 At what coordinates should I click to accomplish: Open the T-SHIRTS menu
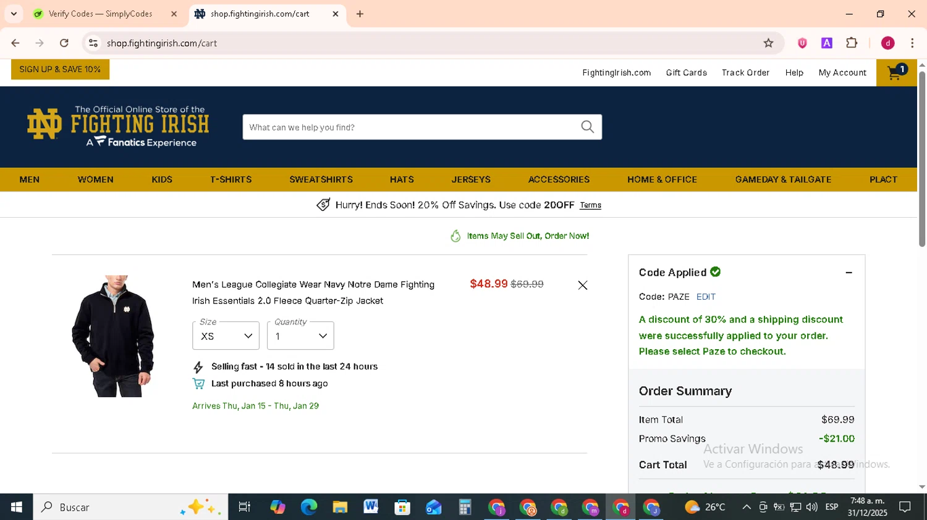[x=231, y=180]
